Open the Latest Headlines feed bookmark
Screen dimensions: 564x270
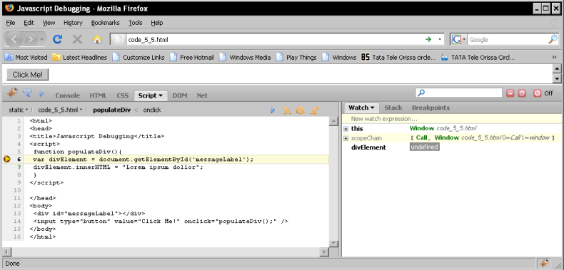pyautogui.click(x=79, y=58)
